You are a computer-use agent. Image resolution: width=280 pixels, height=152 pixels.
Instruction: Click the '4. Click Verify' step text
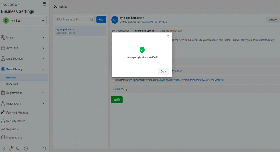pos(120,89)
